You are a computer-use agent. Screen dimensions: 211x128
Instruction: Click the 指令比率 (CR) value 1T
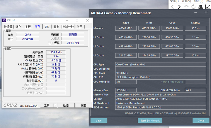56,80
